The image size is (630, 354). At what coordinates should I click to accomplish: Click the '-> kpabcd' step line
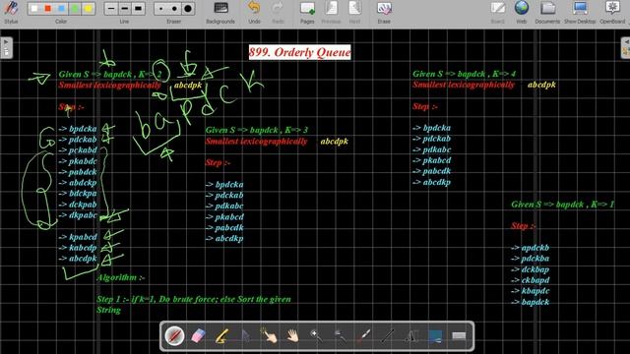tap(78, 237)
